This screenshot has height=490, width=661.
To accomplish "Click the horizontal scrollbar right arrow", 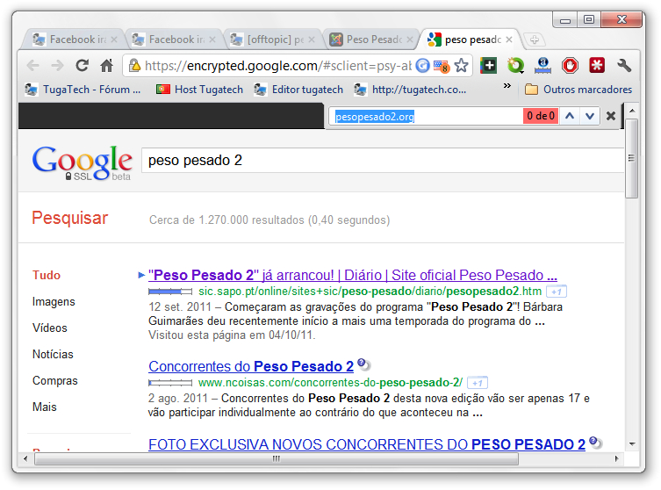I will pos(616,458).
